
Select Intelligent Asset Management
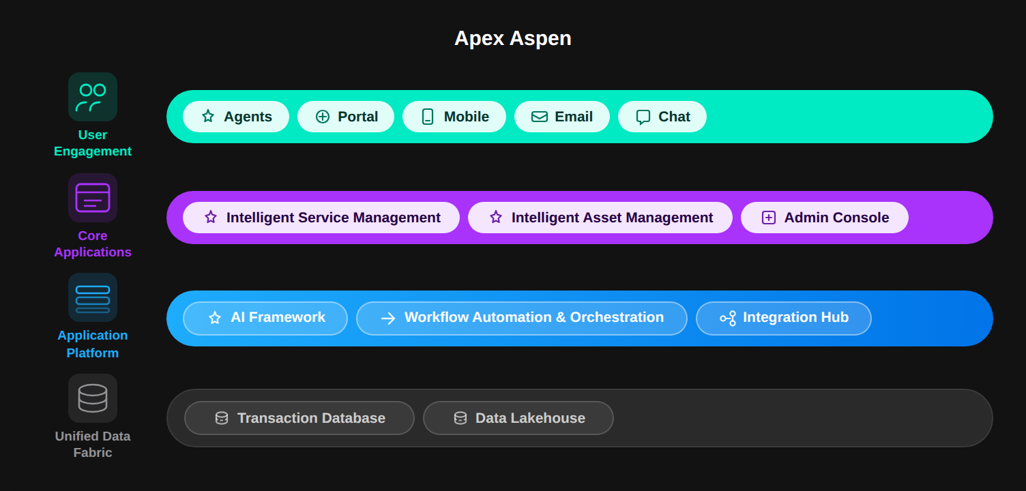pos(600,217)
